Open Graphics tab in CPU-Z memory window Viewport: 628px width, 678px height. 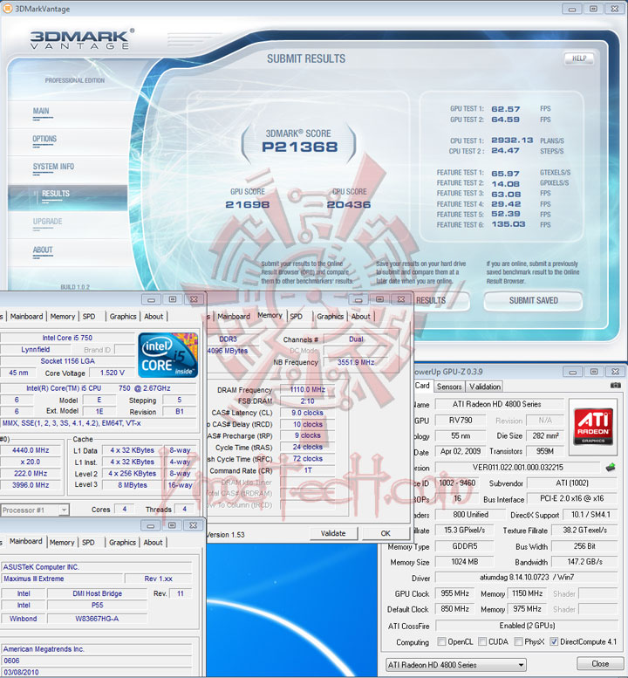[331, 317]
